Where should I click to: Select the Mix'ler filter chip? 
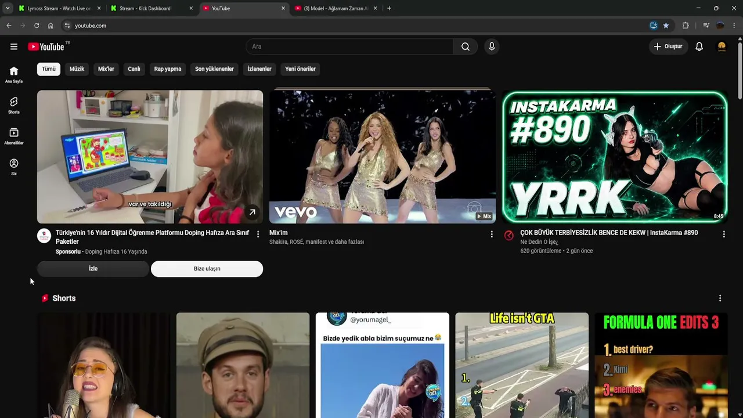point(106,69)
